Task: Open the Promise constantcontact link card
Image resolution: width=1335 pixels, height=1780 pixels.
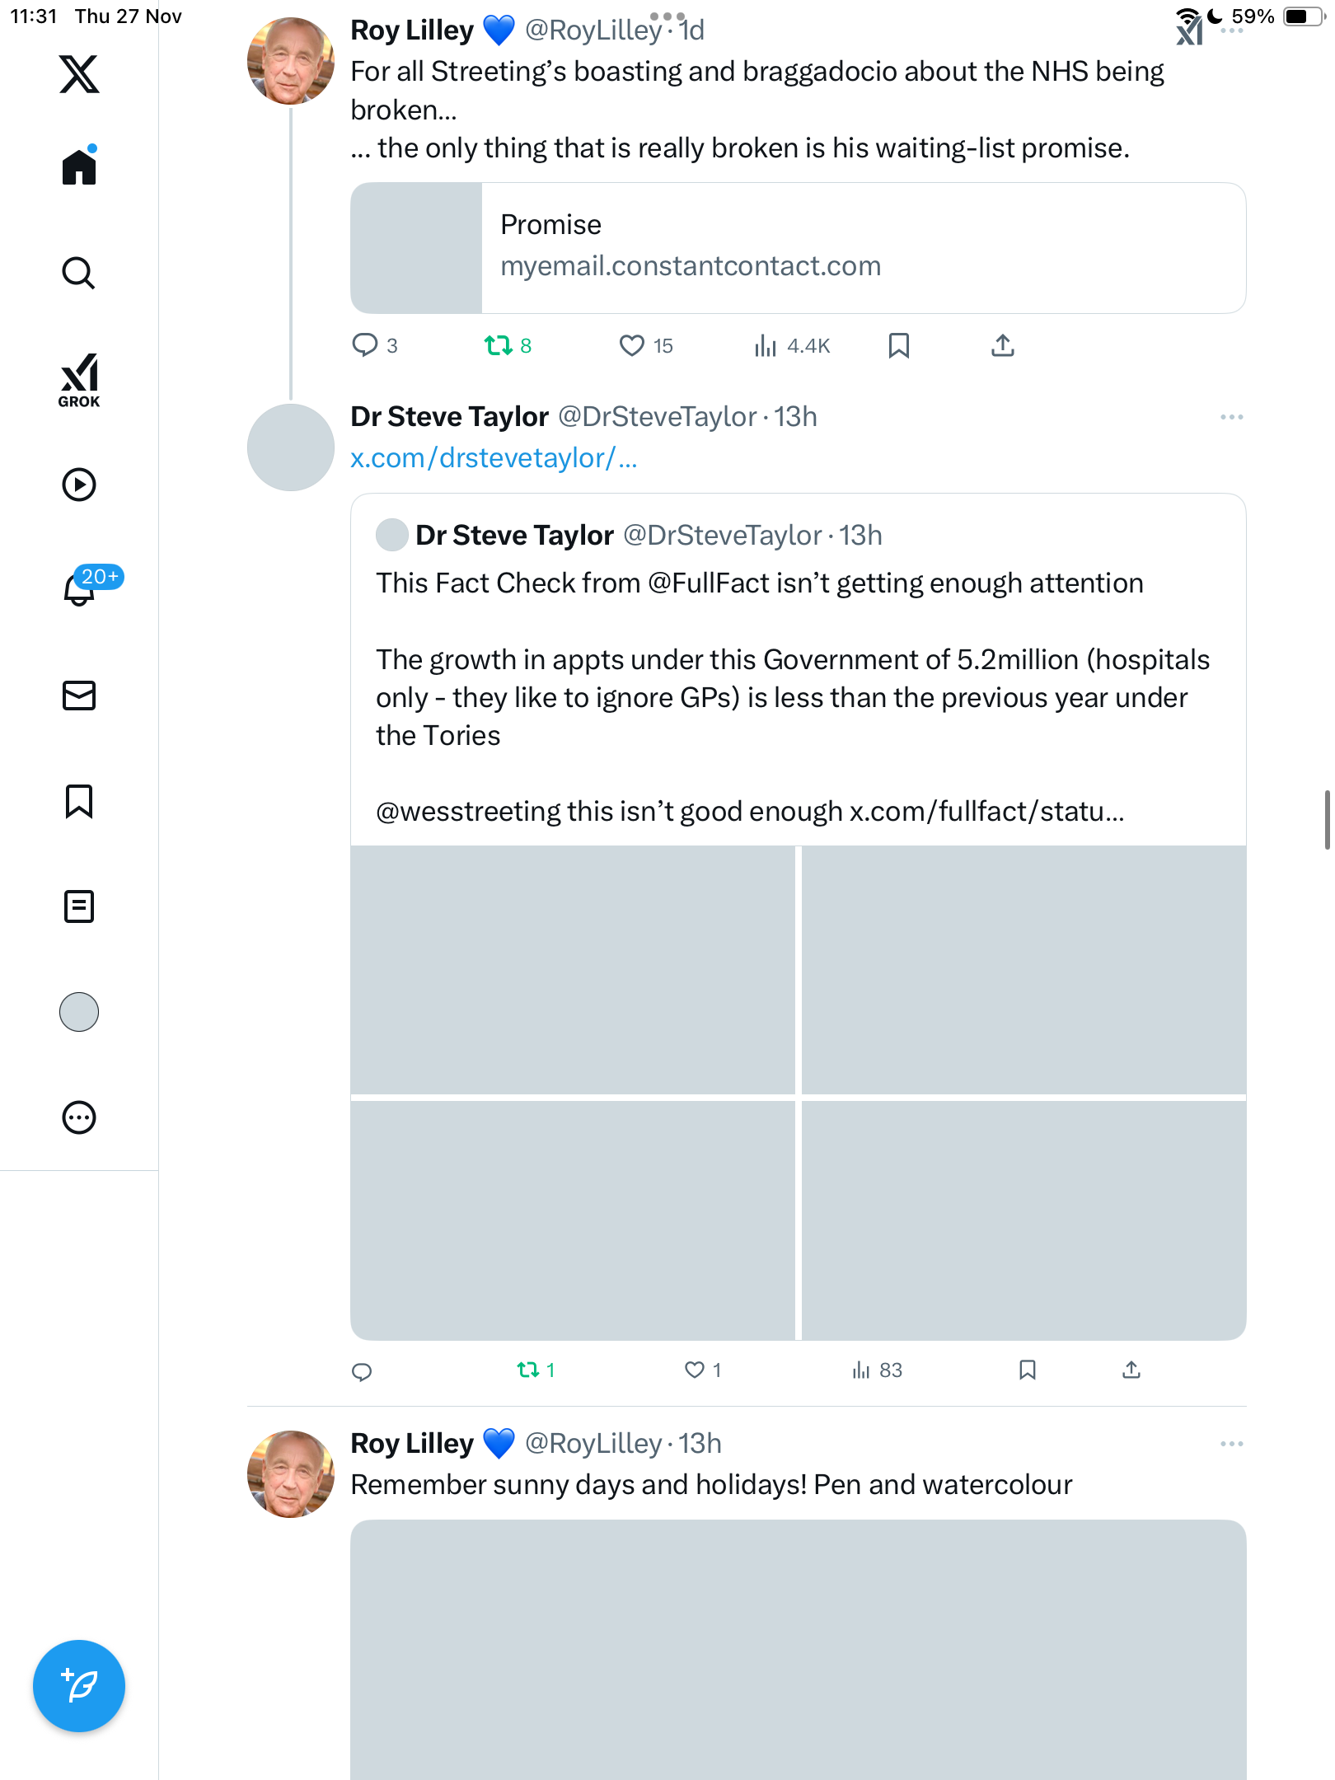Action: (798, 248)
